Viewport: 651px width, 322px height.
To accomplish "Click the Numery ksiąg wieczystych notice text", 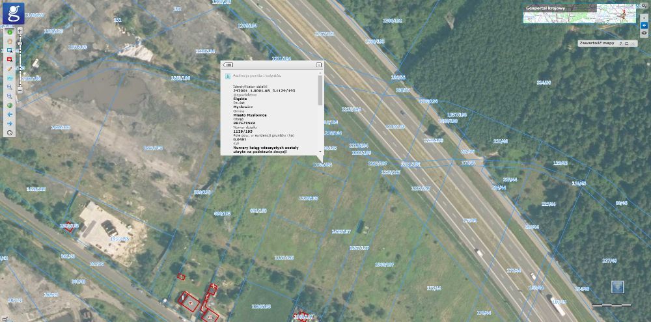I will tap(266, 150).
